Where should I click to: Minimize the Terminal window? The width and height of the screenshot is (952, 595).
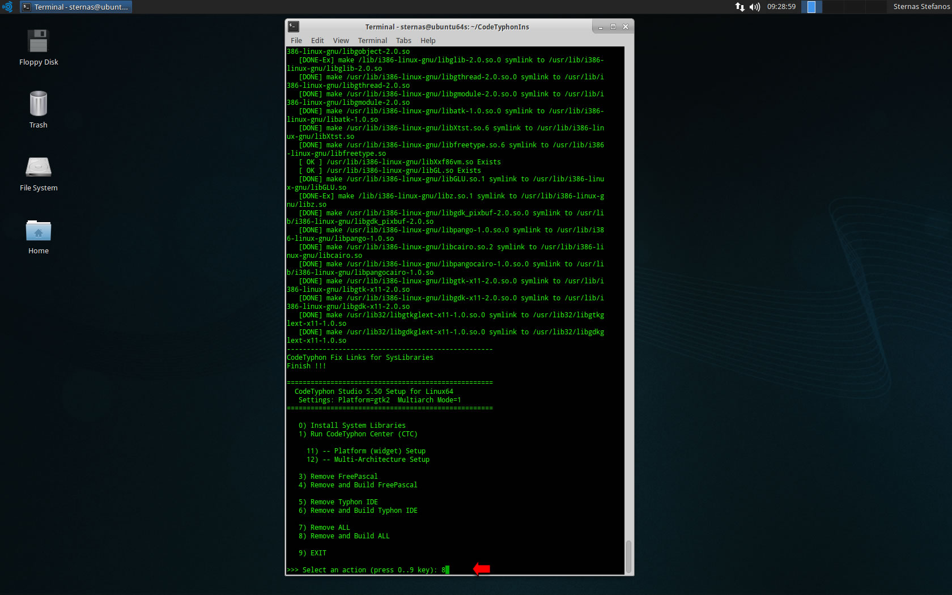(601, 27)
